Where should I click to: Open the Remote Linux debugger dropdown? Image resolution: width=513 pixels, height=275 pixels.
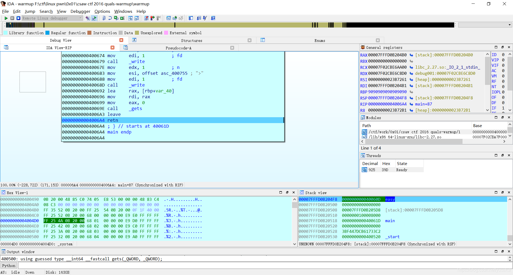(80, 18)
